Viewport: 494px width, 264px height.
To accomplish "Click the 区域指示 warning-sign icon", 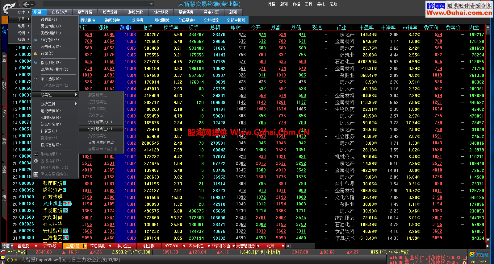I will pyautogui.click(x=36, y=161).
